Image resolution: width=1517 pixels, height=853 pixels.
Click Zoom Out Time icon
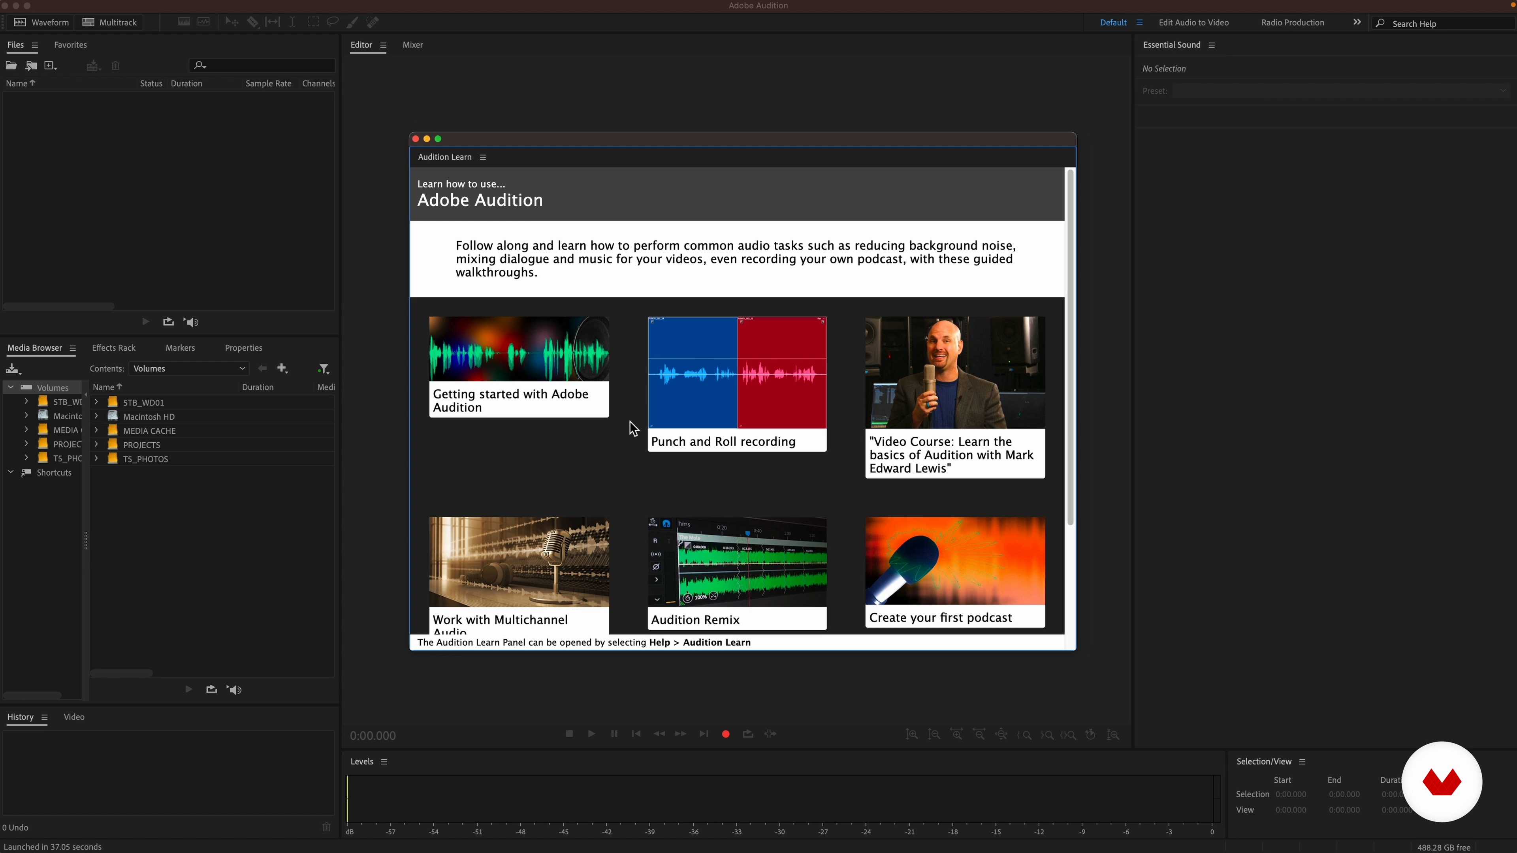pyautogui.click(x=979, y=735)
